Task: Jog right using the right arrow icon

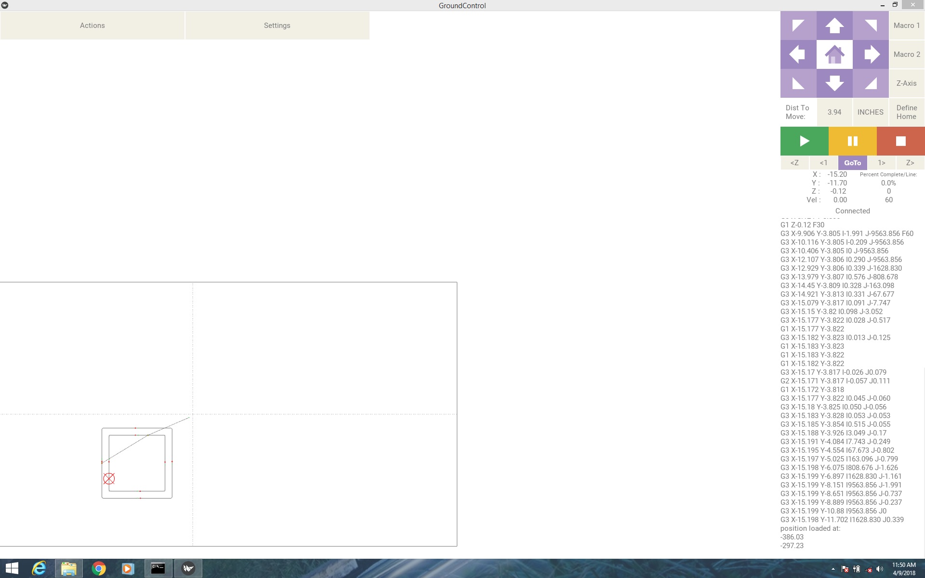Action: pos(871,54)
